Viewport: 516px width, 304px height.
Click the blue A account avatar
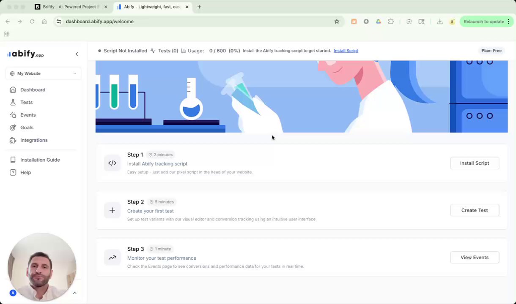point(13,293)
